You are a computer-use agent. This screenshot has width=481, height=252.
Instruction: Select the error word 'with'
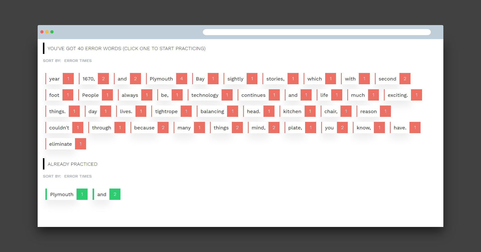(x=356, y=79)
